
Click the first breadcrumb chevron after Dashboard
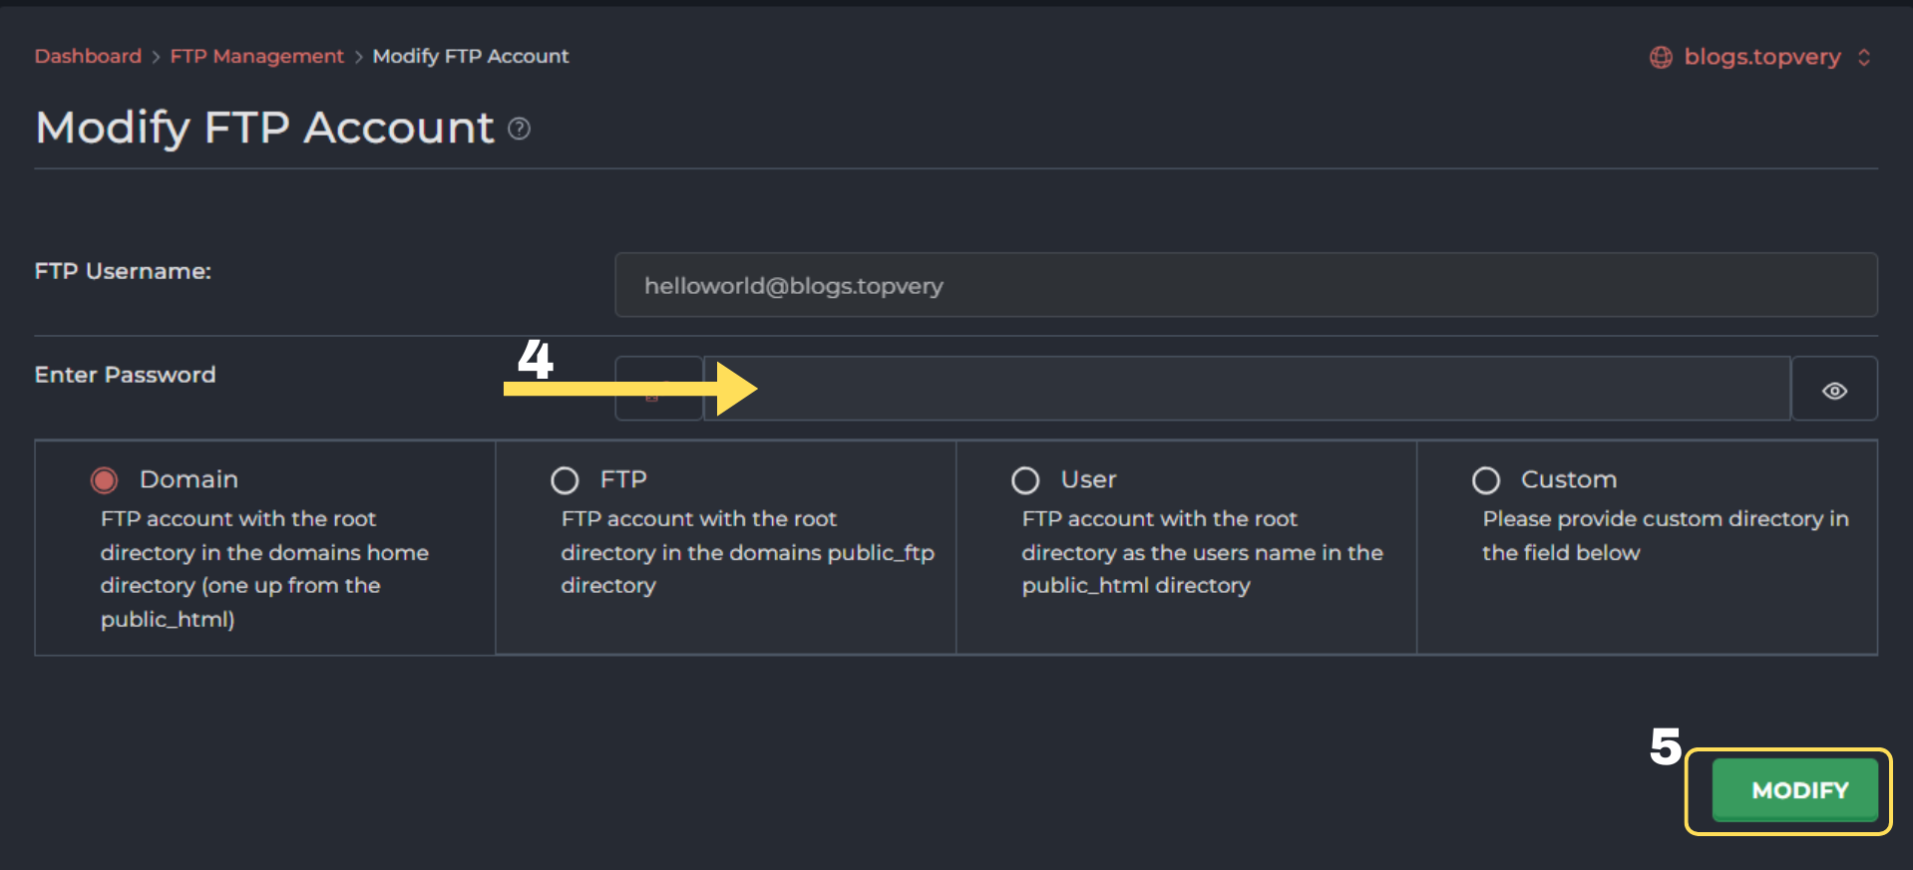click(156, 58)
